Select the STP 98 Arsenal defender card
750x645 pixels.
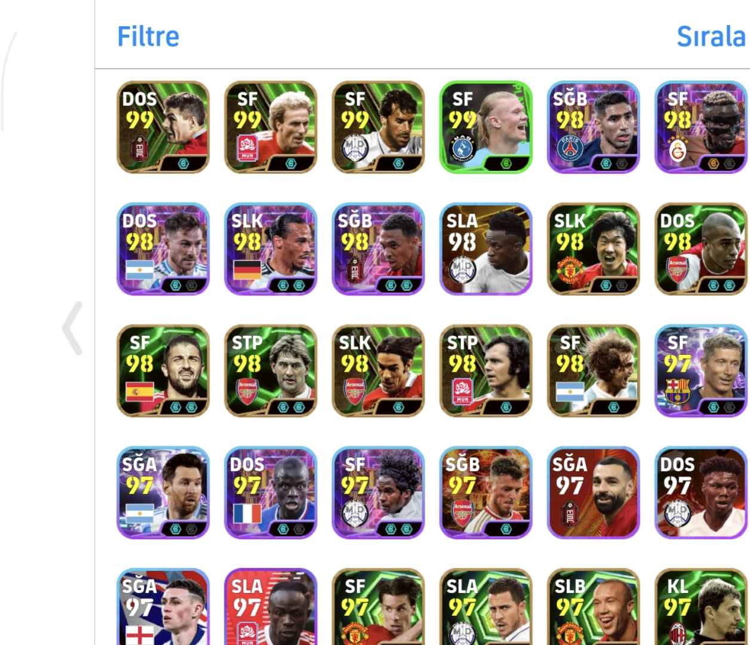(271, 371)
